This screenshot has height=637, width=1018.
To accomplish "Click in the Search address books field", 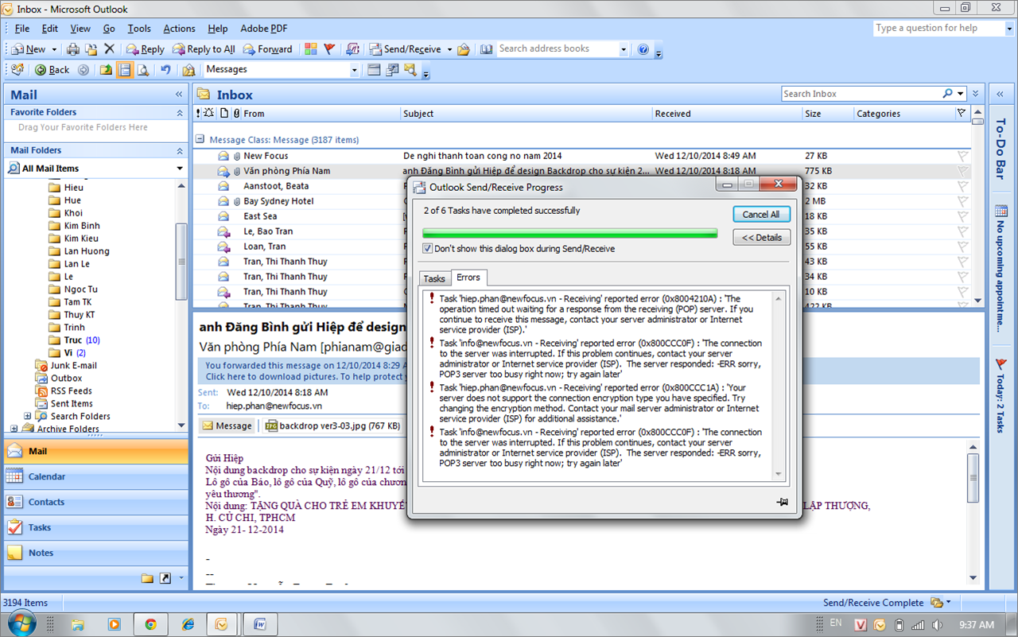I will point(557,49).
